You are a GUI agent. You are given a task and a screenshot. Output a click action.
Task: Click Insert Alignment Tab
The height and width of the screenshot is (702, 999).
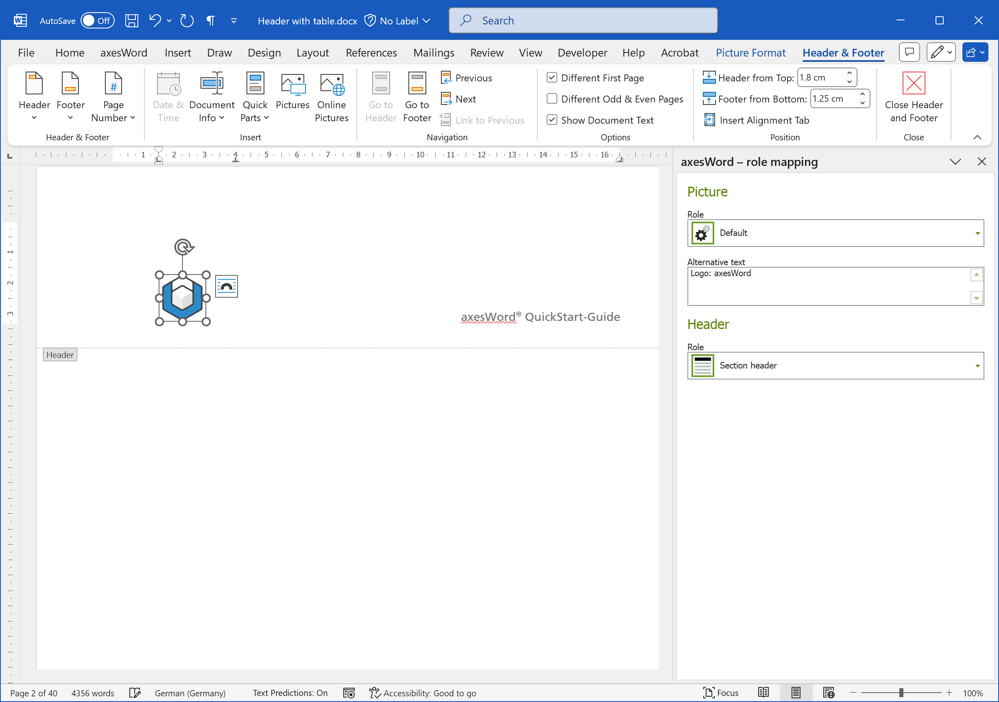757,120
